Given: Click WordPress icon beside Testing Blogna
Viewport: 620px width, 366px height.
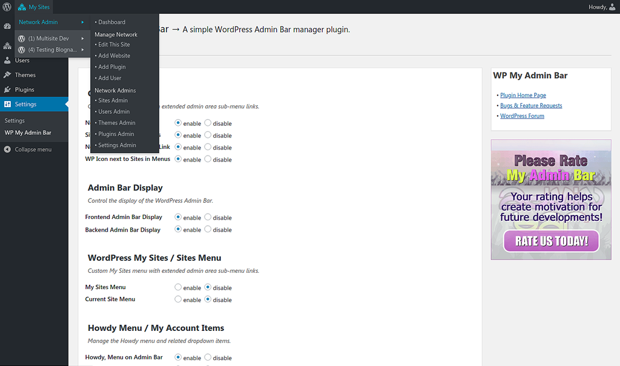Looking at the screenshot, I should 22,50.
